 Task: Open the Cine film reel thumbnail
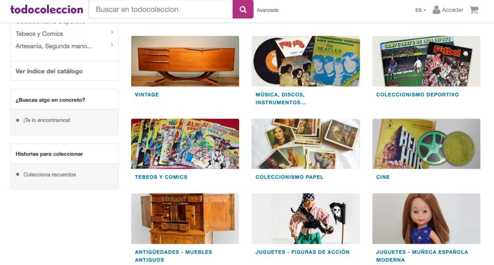pos(426,144)
